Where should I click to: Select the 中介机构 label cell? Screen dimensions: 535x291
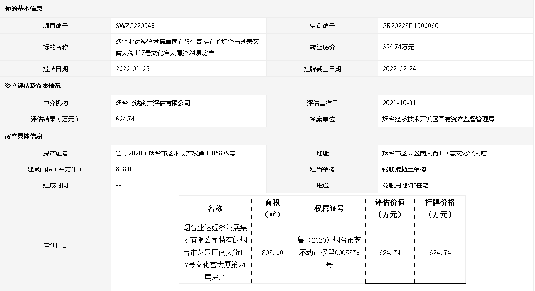click(56, 103)
